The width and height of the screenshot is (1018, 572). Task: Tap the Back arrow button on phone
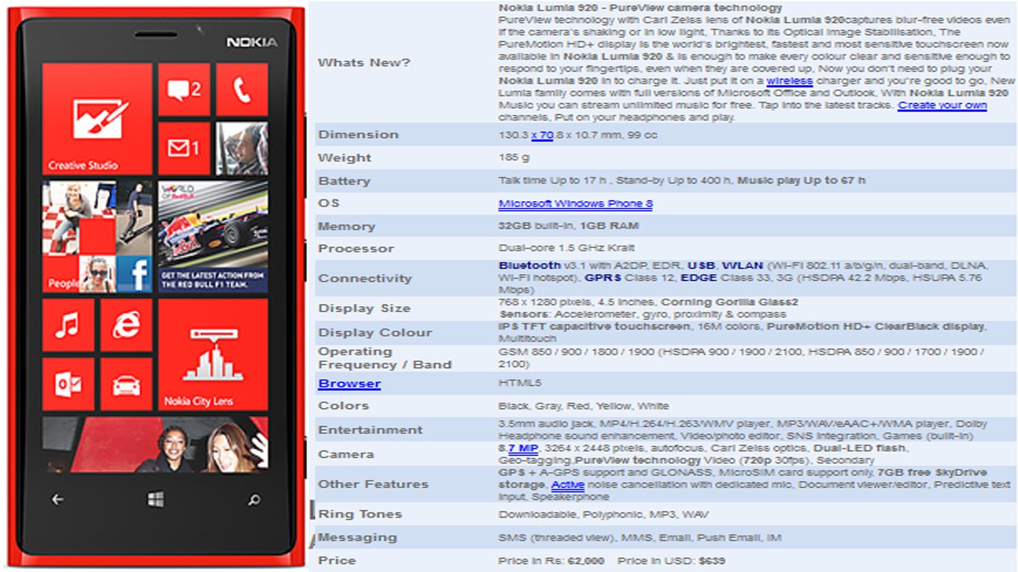(57, 500)
